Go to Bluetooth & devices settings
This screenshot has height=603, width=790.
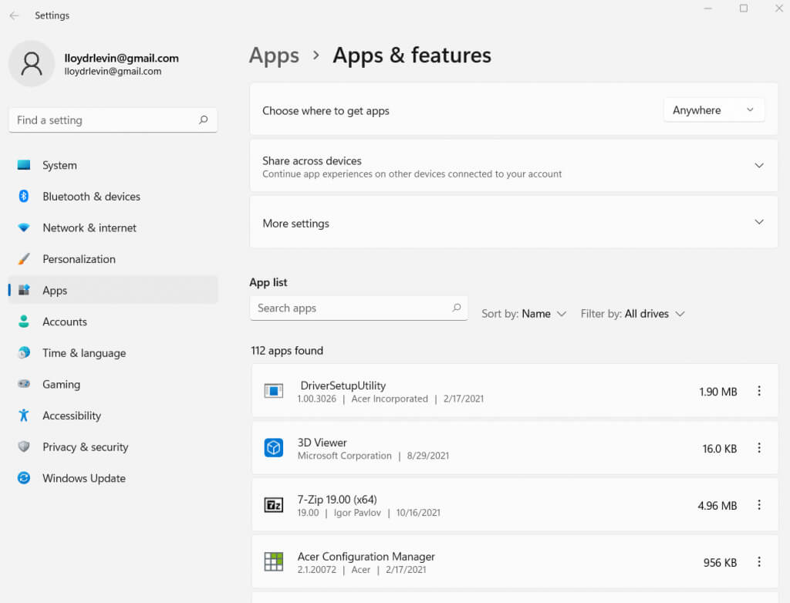91,197
